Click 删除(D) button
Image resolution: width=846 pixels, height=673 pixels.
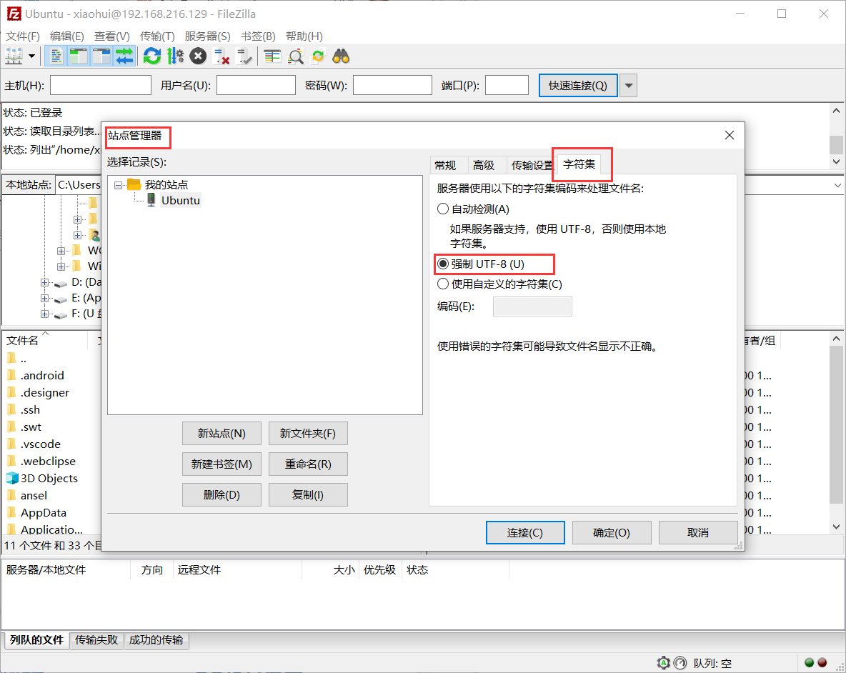[222, 495]
